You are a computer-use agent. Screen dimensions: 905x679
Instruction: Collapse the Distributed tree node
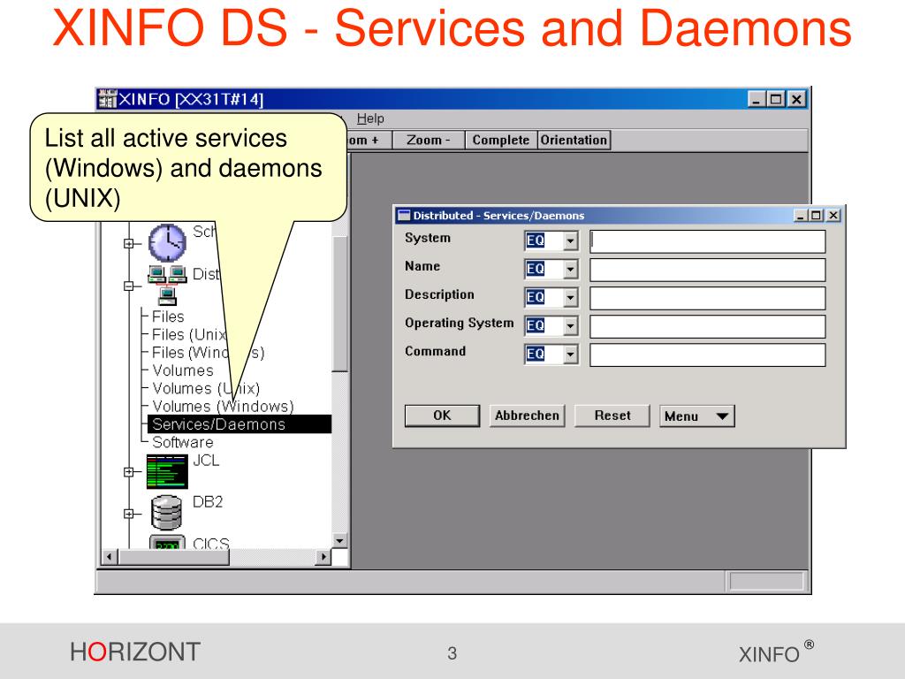point(129,286)
